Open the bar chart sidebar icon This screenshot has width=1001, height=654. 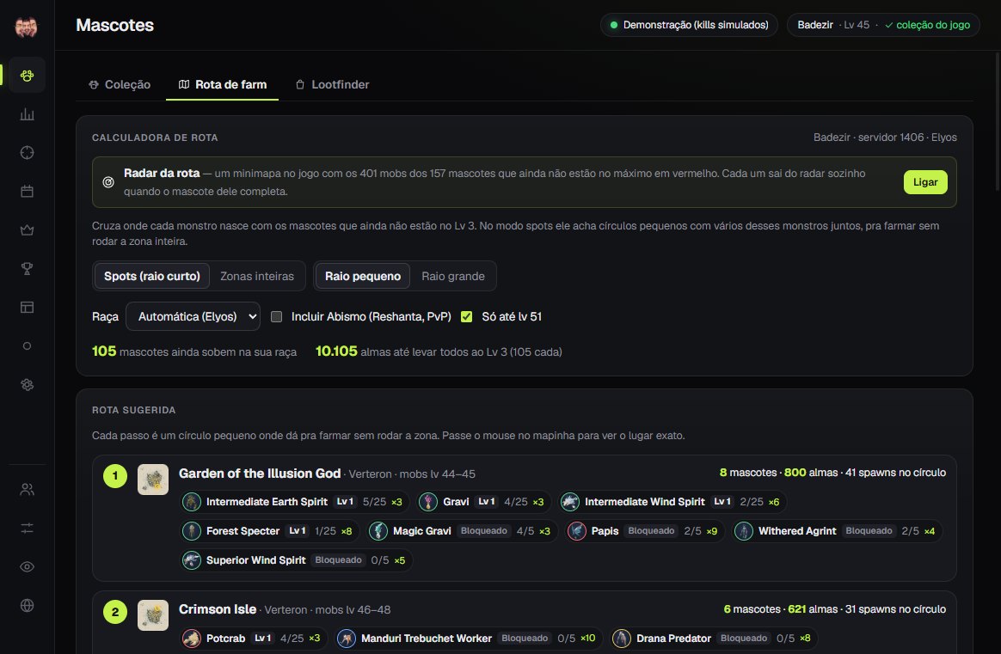tap(27, 114)
